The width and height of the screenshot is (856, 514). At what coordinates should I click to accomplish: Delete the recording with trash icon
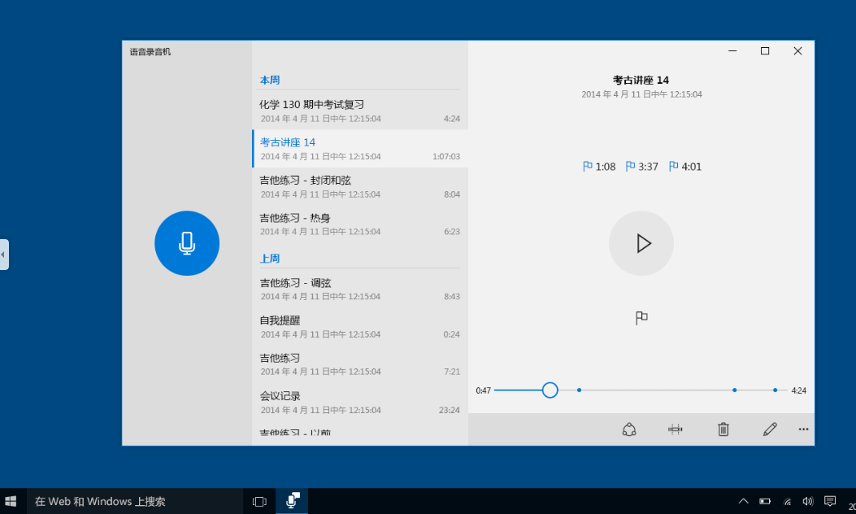point(723,429)
